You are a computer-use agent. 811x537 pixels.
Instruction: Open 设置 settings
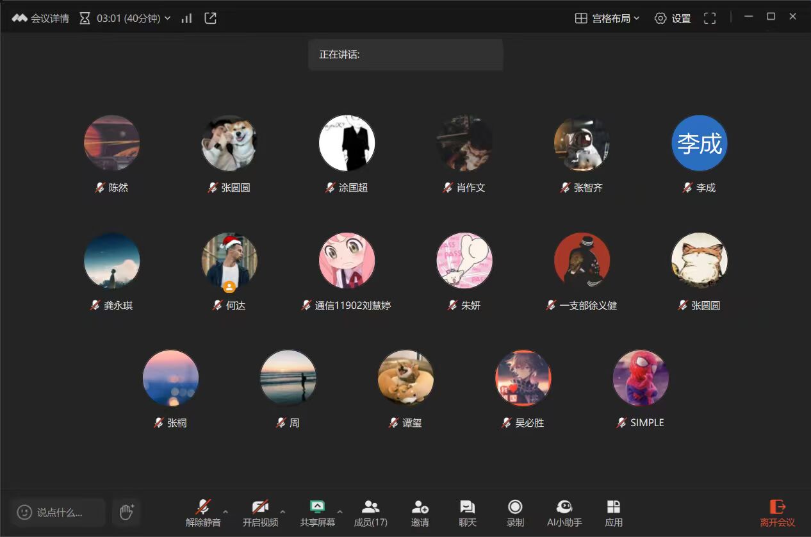673,19
